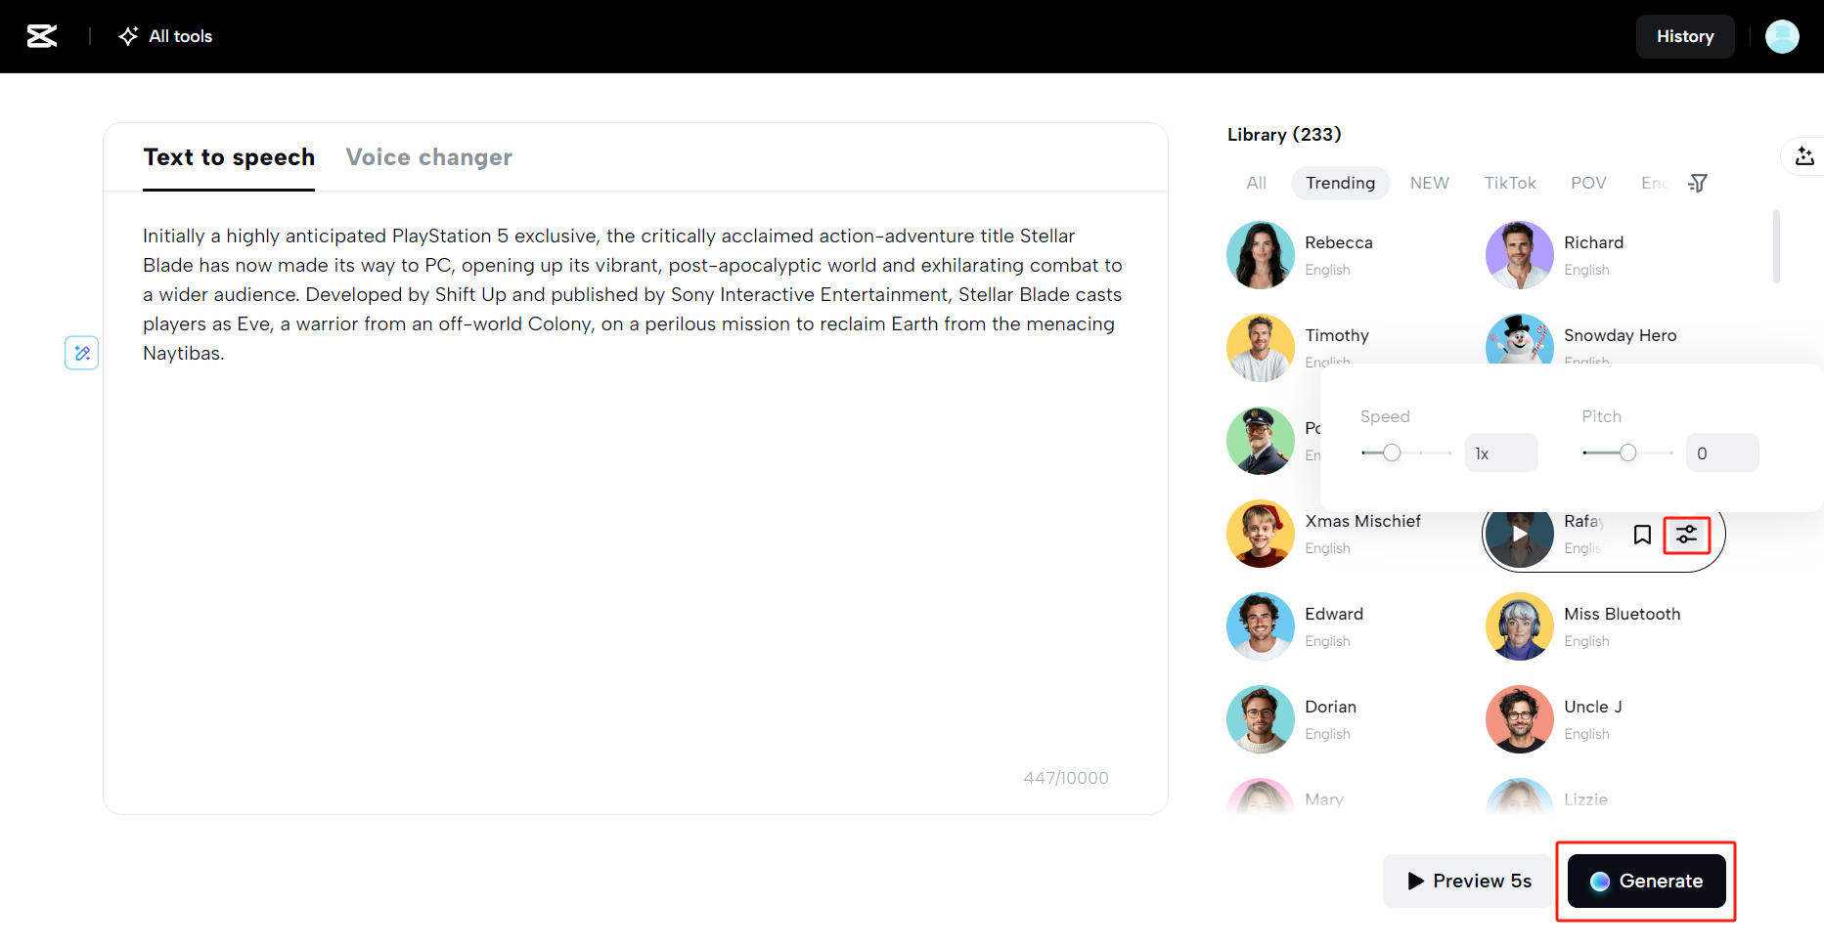
Task: Play the selected voice sample preview
Action: (x=1518, y=535)
